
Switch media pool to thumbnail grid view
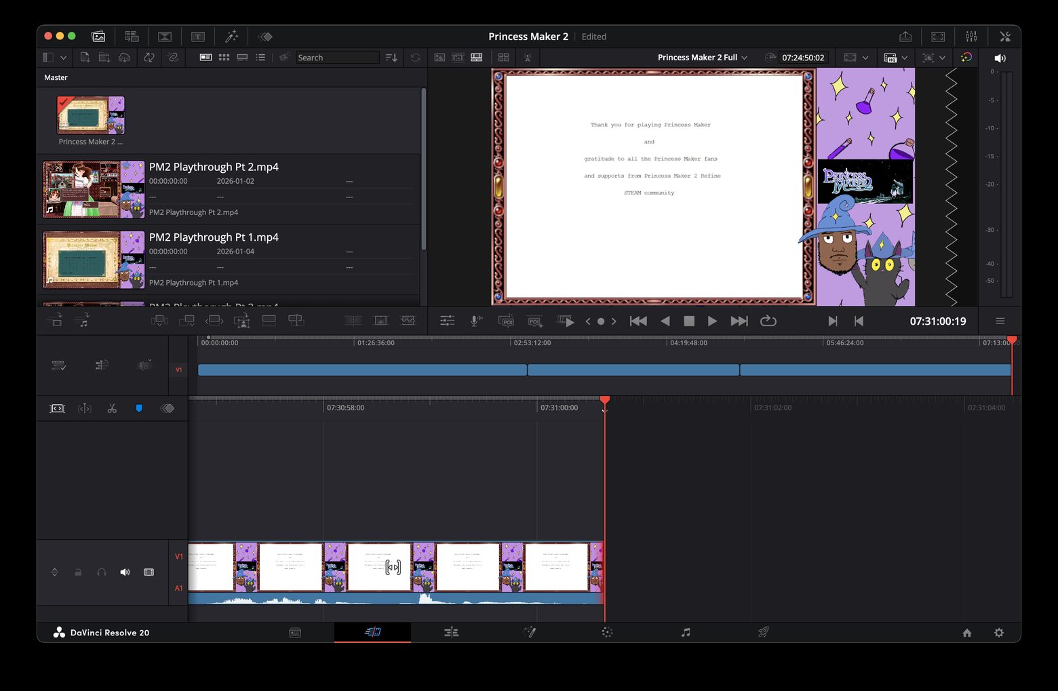(224, 58)
